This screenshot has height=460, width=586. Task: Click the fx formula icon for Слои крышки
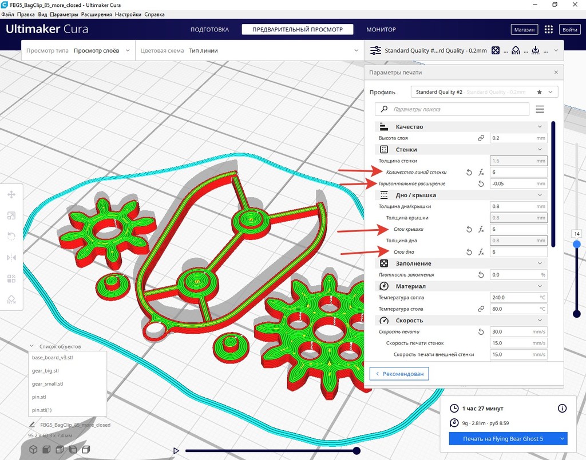click(481, 230)
